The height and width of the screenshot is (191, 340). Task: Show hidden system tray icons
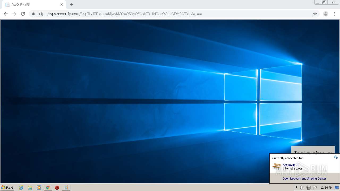point(296,188)
